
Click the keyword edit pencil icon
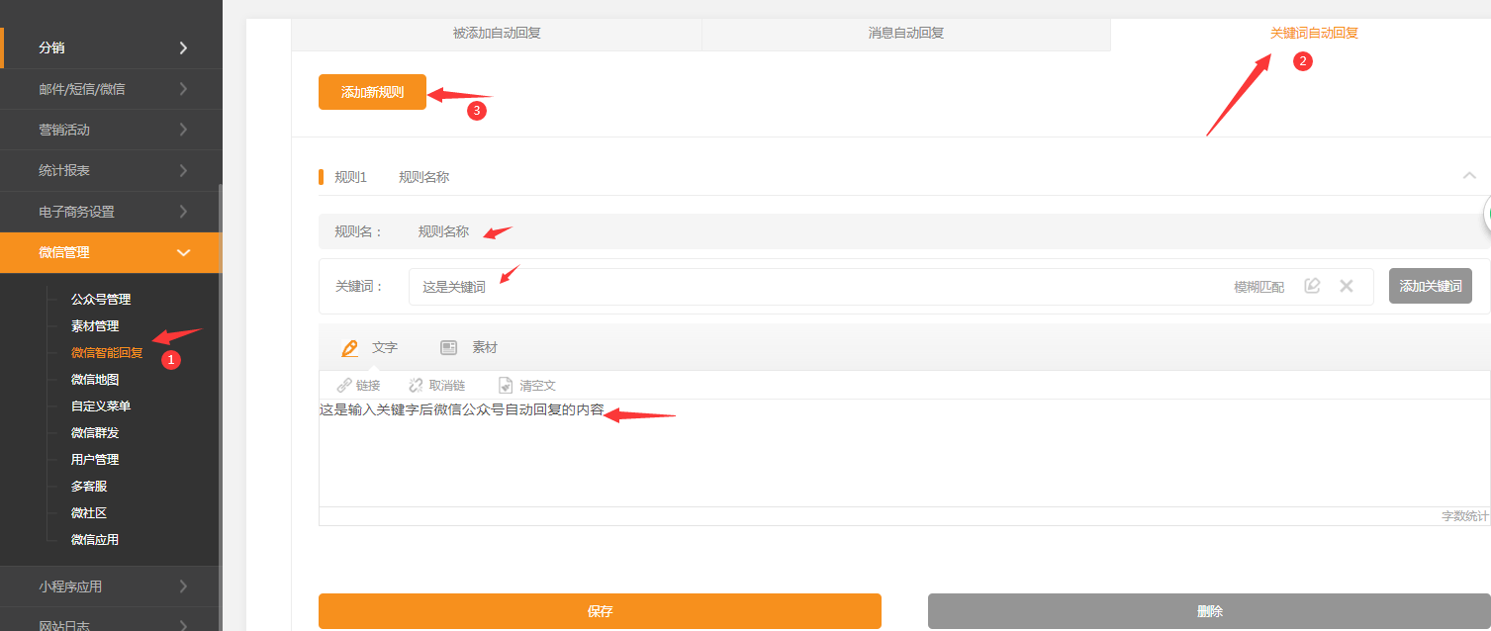tap(1312, 286)
